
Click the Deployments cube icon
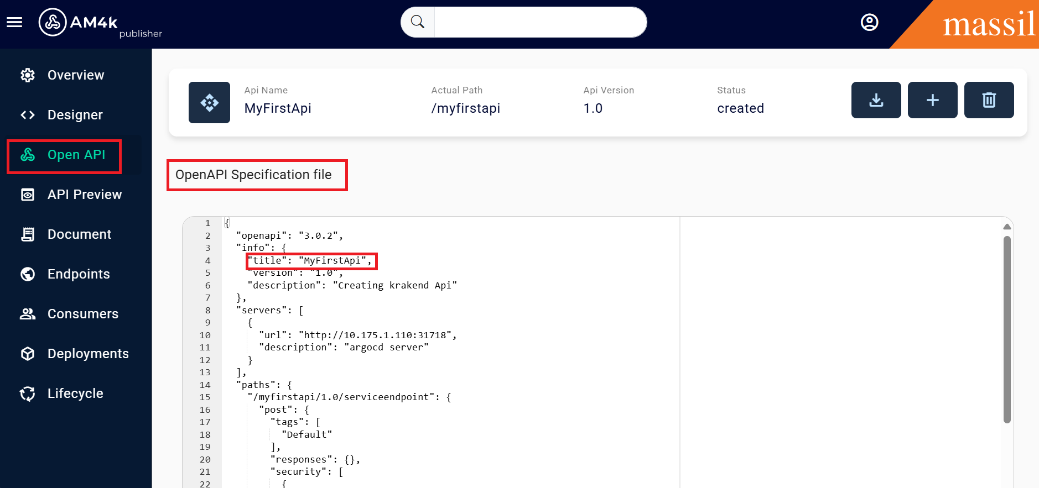pyautogui.click(x=28, y=354)
